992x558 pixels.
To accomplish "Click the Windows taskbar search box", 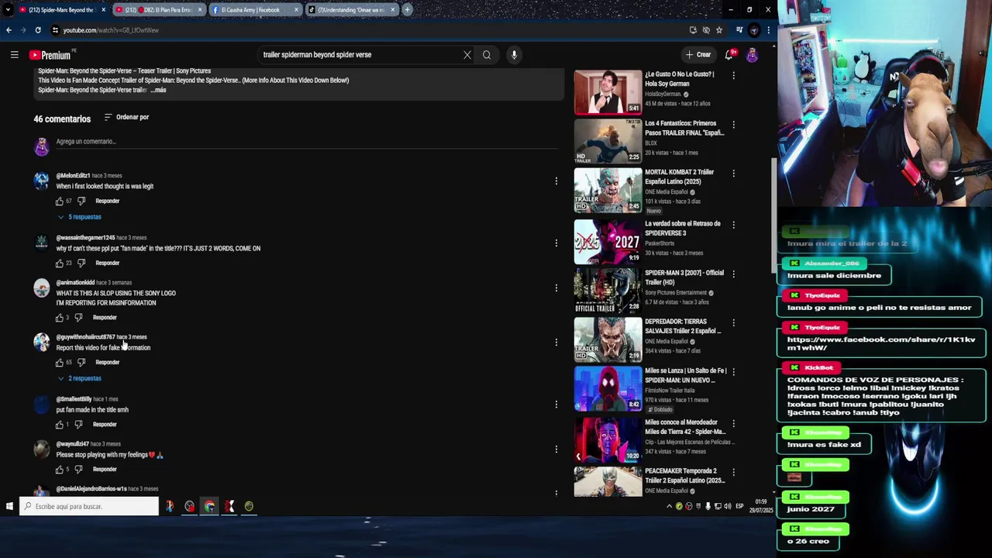I will (x=89, y=506).
